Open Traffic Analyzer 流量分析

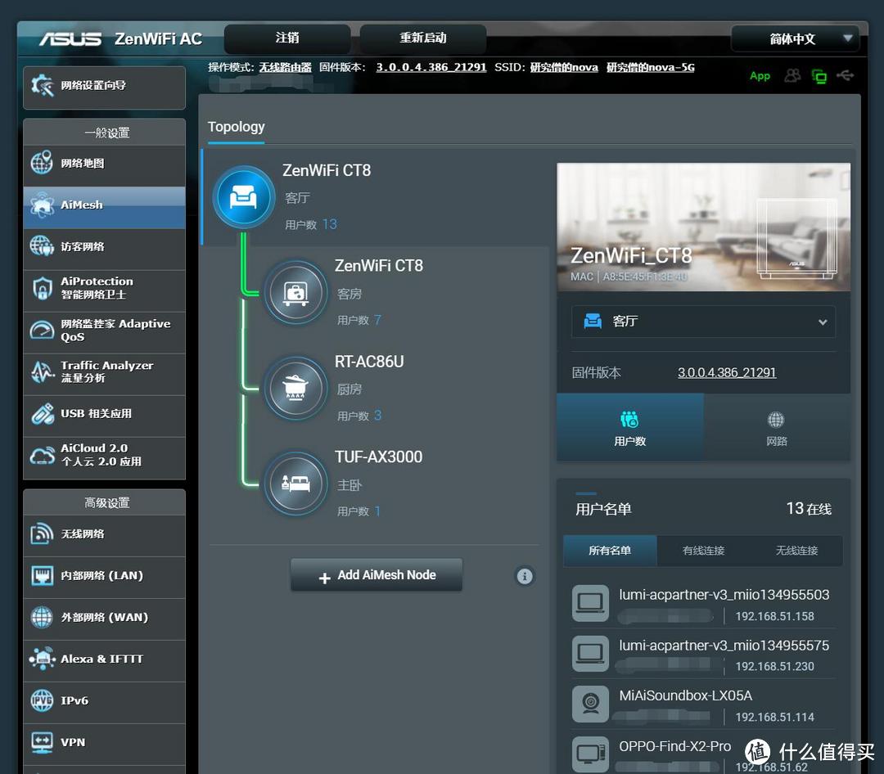pyautogui.click(x=104, y=372)
